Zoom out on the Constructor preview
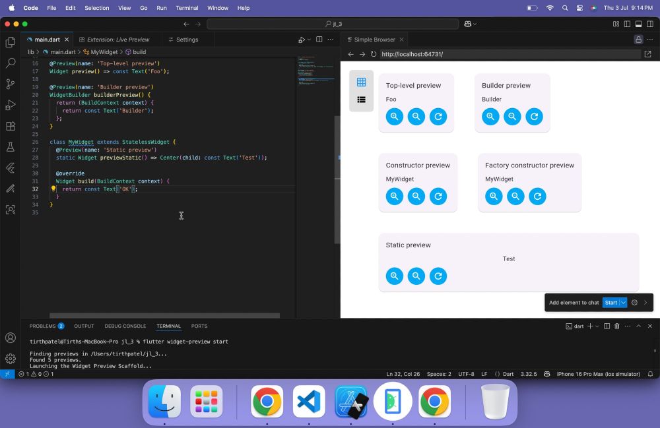The height and width of the screenshot is (428, 660). click(x=416, y=197)
